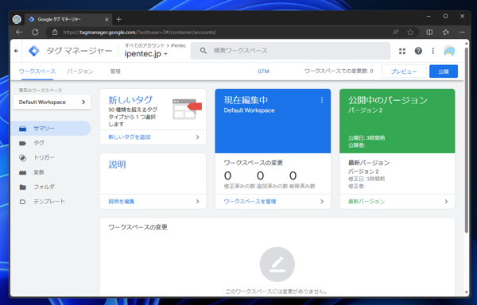Click the blue 公開 button
Screen dimensions: 477x305
point(444,71)
